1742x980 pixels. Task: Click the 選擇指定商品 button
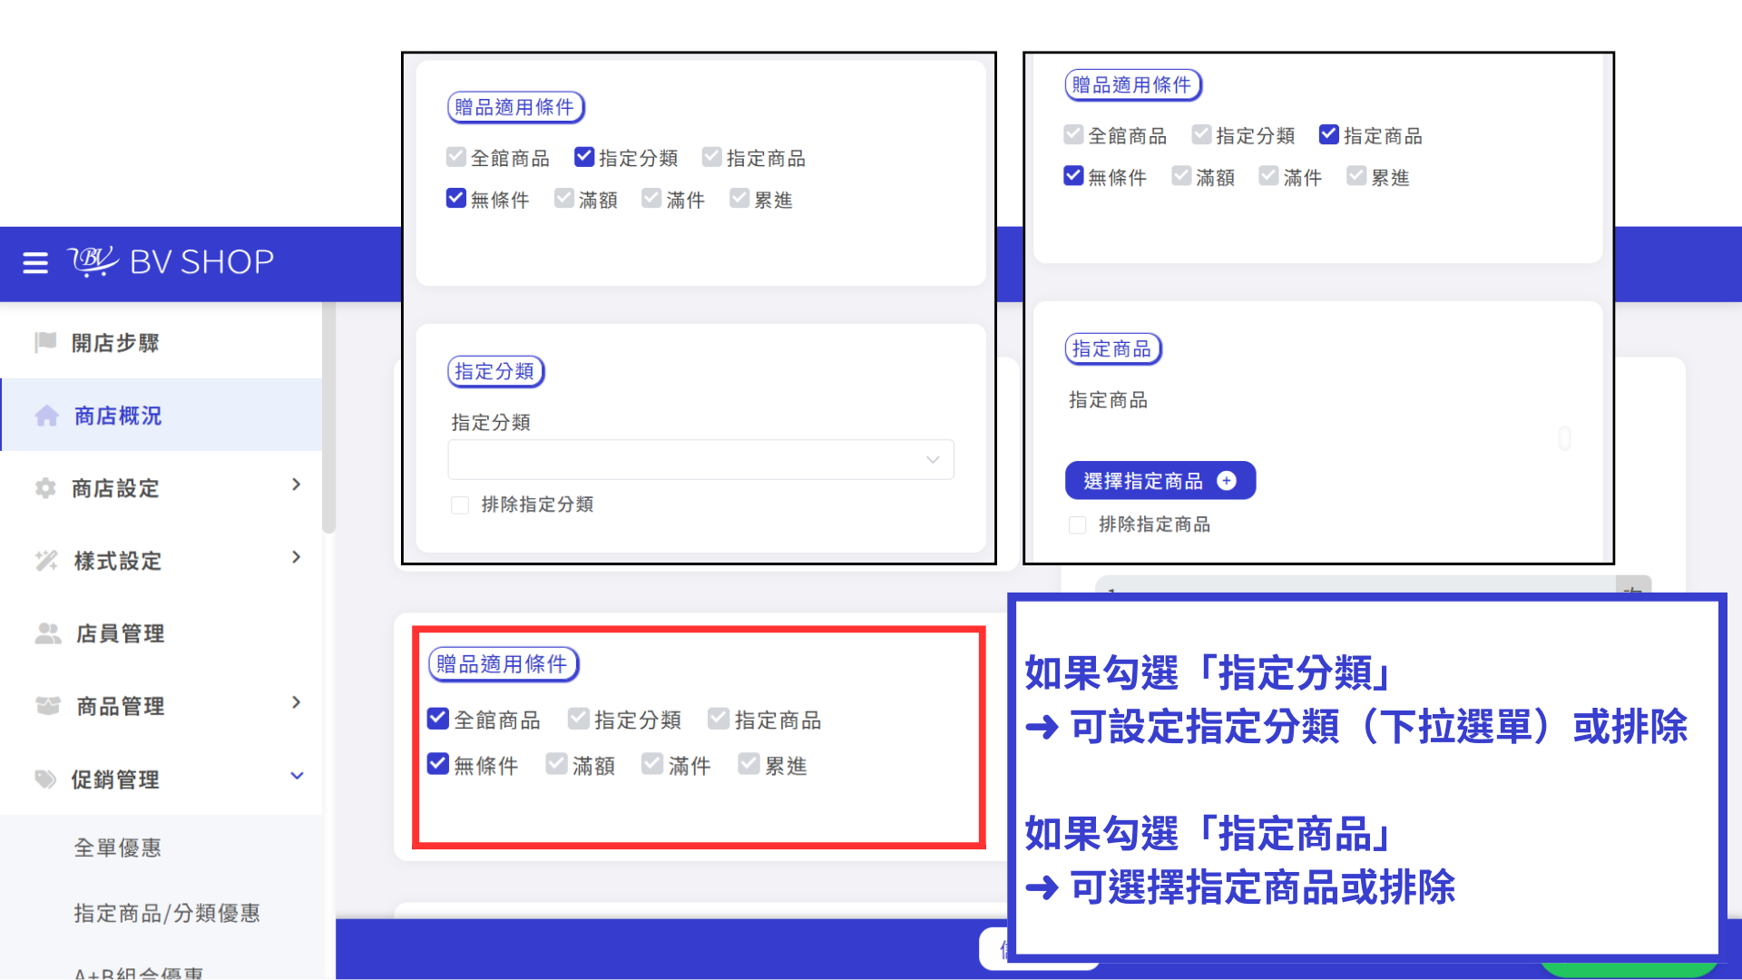[1160, 481]
